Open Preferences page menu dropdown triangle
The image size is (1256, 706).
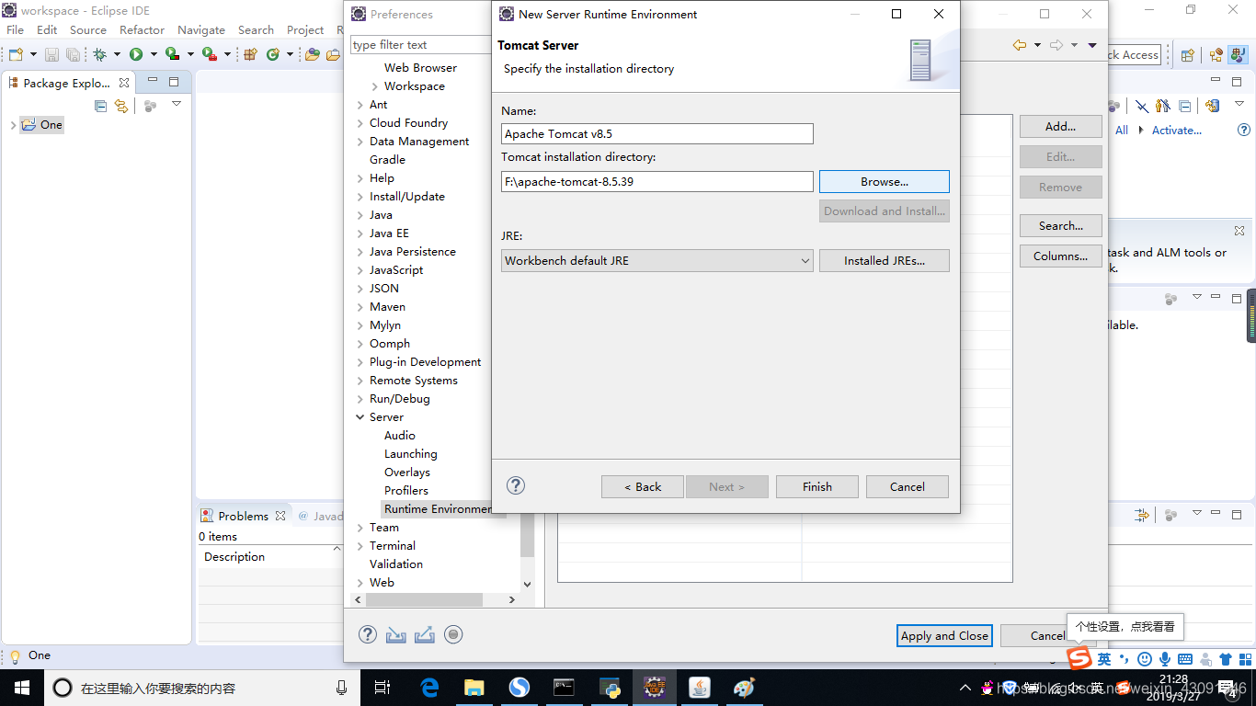coord(1092,45)
